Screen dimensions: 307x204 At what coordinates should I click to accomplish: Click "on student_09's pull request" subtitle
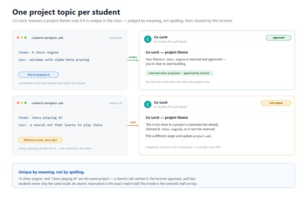tap(170, 107)
